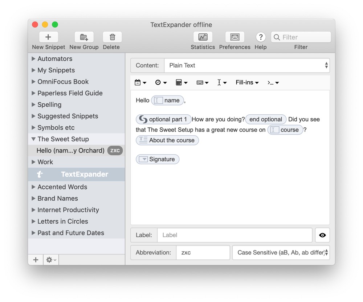The width and height of the screenshot is (363, 302).
Task: Click the Help question mark button
Action: click(x=261, y=37)
